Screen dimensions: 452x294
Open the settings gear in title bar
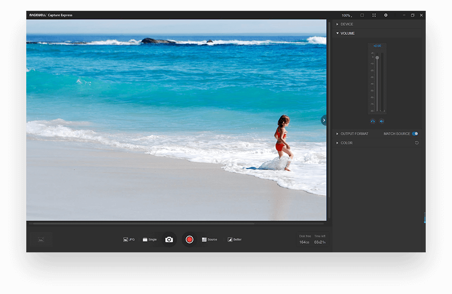pyautogui.click(x=386, y=15)
